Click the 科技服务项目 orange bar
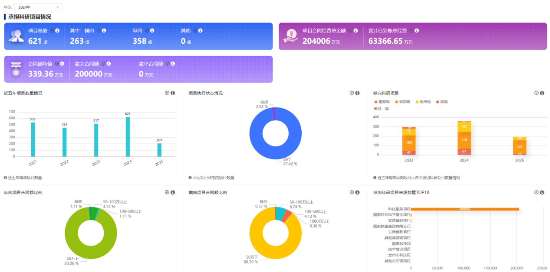Image resolution: width=550 pixels, height=272 pixels. coord(464,209)
